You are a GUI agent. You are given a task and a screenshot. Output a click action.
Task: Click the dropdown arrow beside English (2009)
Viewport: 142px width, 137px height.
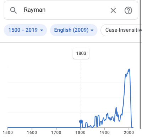point(92,30)
